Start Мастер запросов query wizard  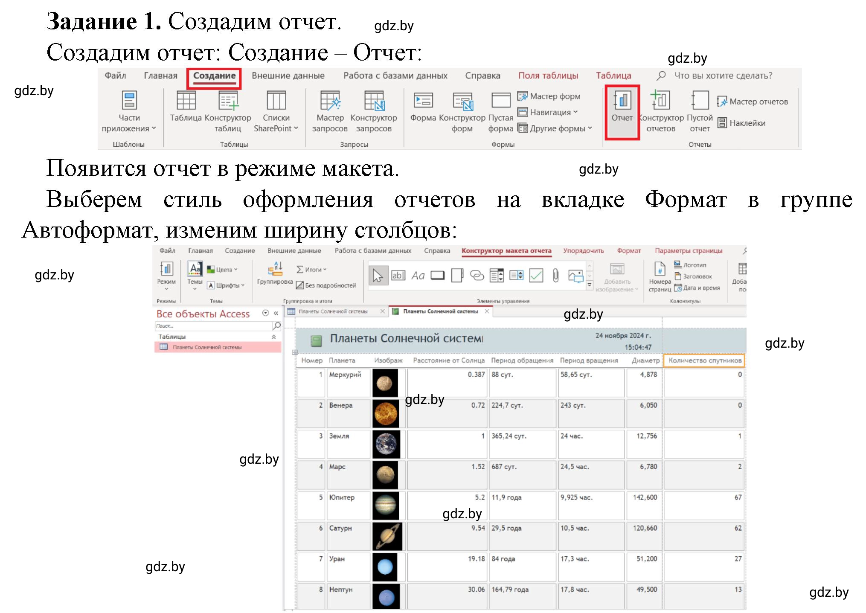click(330, 111)
